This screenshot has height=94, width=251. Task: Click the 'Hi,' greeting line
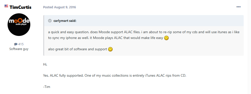coord(45,65)
